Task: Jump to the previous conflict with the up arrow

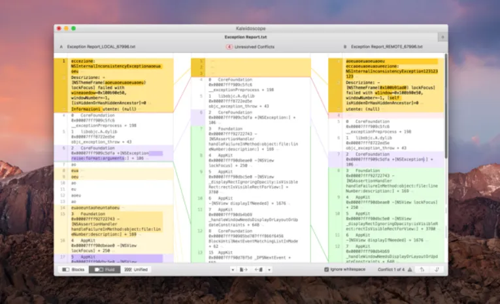Action: pyautogui.click(x=422, y=269)
